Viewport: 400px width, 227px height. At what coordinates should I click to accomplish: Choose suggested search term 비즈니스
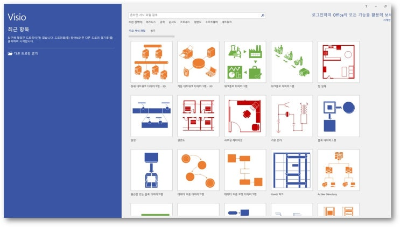[151, 22]
